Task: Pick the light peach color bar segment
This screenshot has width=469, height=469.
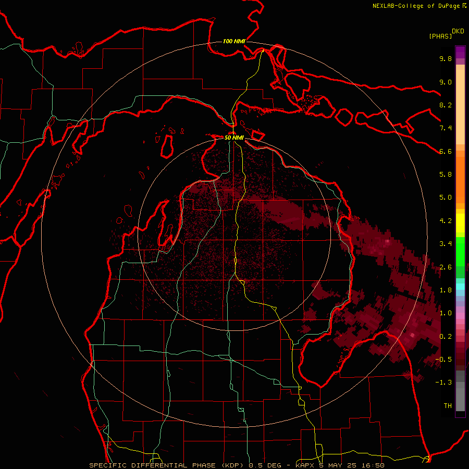Action: click(x=460, y=107)
